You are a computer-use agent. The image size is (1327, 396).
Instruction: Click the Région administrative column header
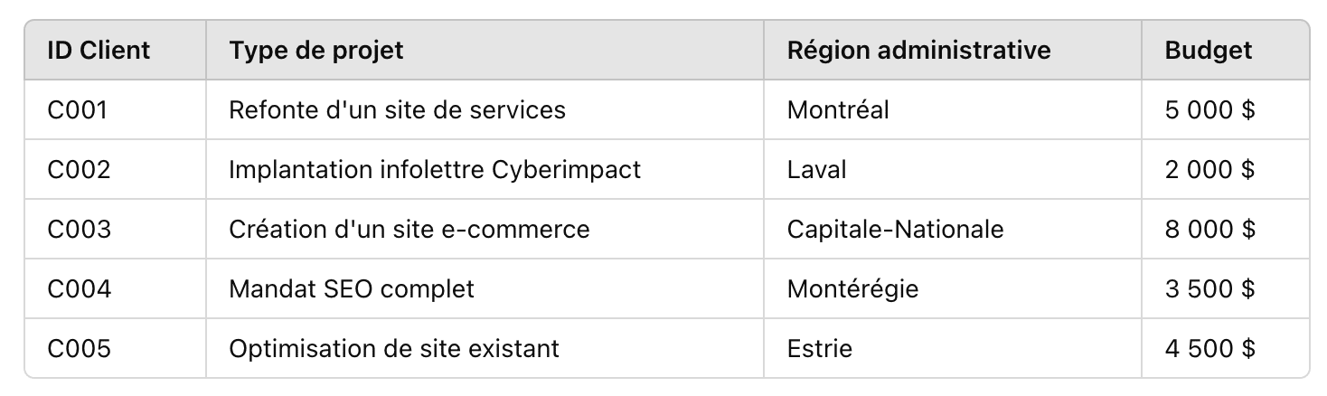(953, 50)
